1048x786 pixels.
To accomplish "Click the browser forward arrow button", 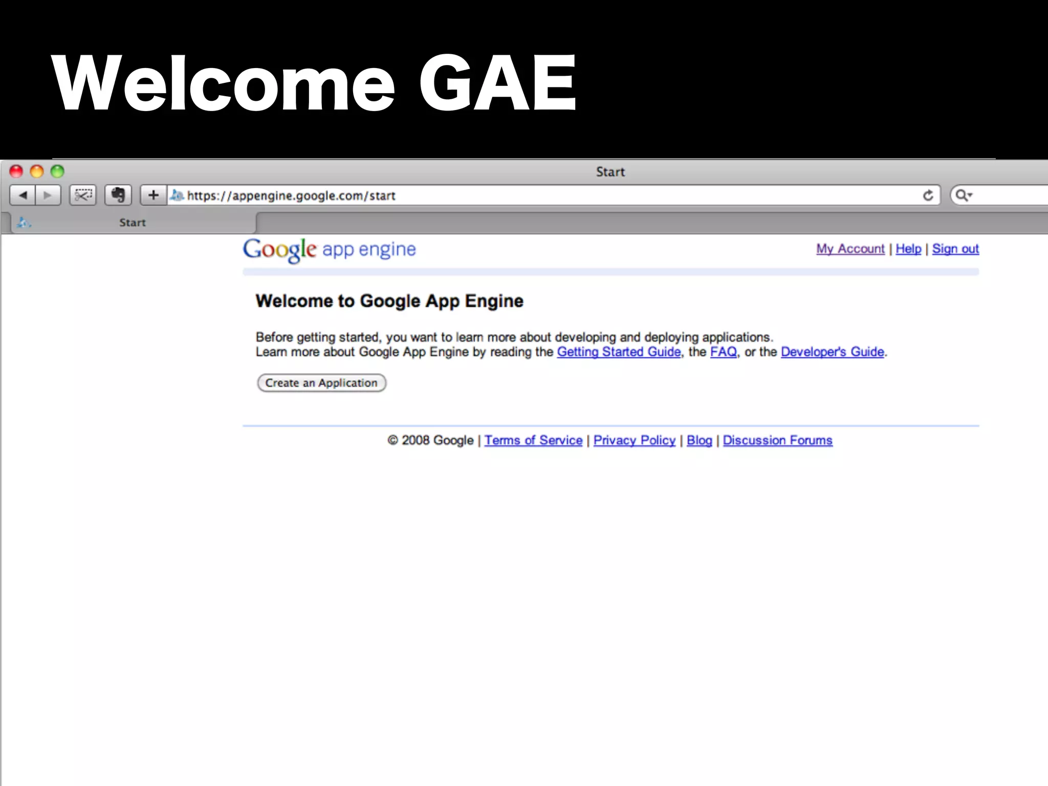I will (x=48, y=195).
